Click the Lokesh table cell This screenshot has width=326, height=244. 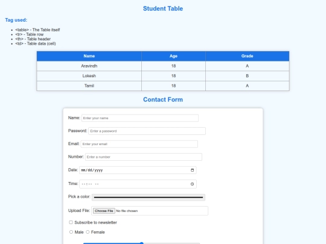click(89, 76)
